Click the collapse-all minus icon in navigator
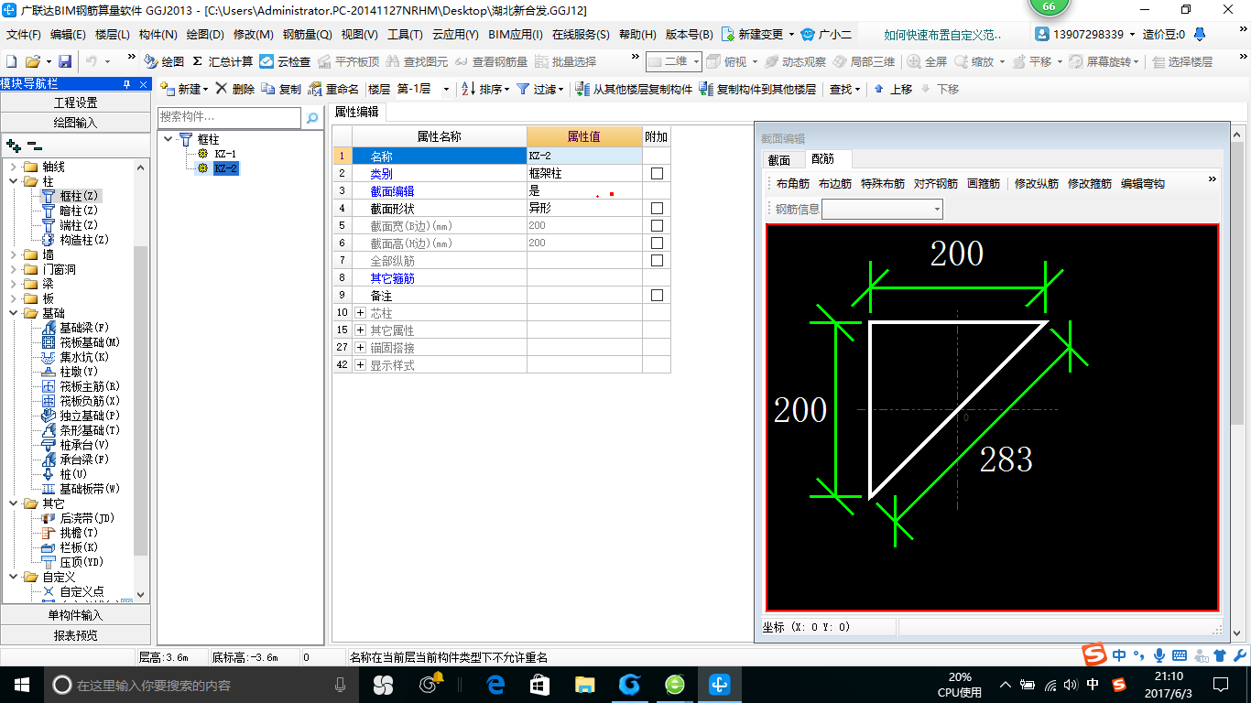 coord(35,145)
